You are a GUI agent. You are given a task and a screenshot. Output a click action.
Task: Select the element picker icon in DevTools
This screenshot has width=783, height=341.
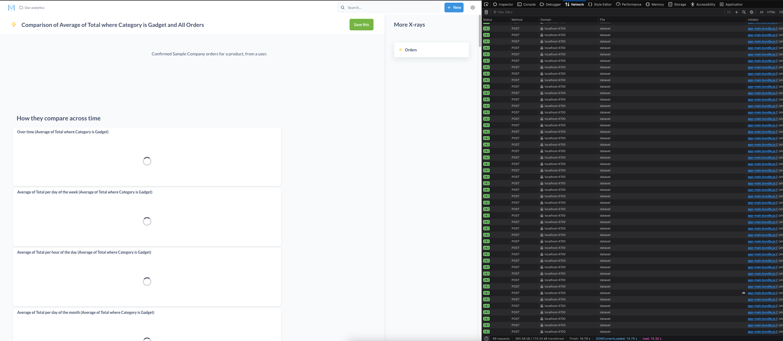click(486, 4)
